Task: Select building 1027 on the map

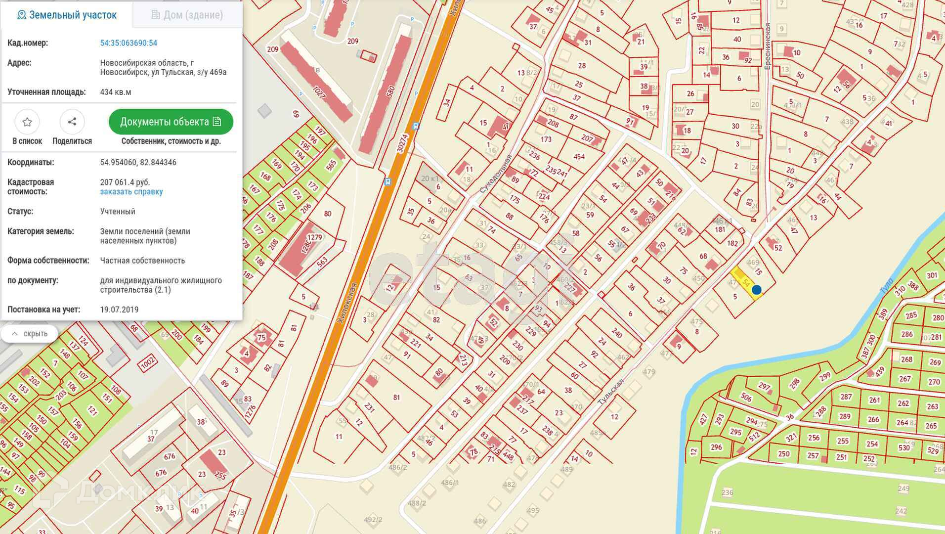Action: click(x=316, y=79)
